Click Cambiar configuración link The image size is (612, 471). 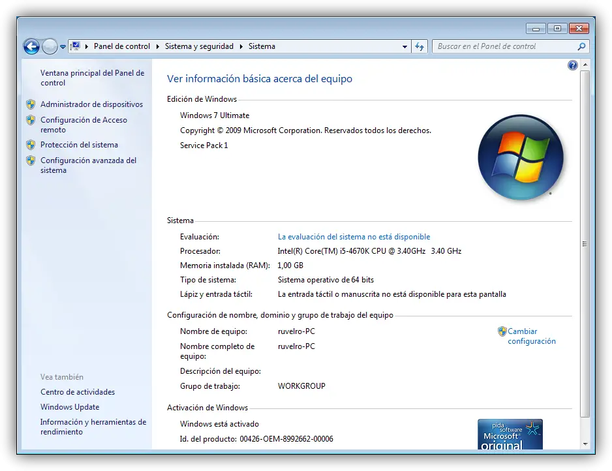[x=531, y=336]
